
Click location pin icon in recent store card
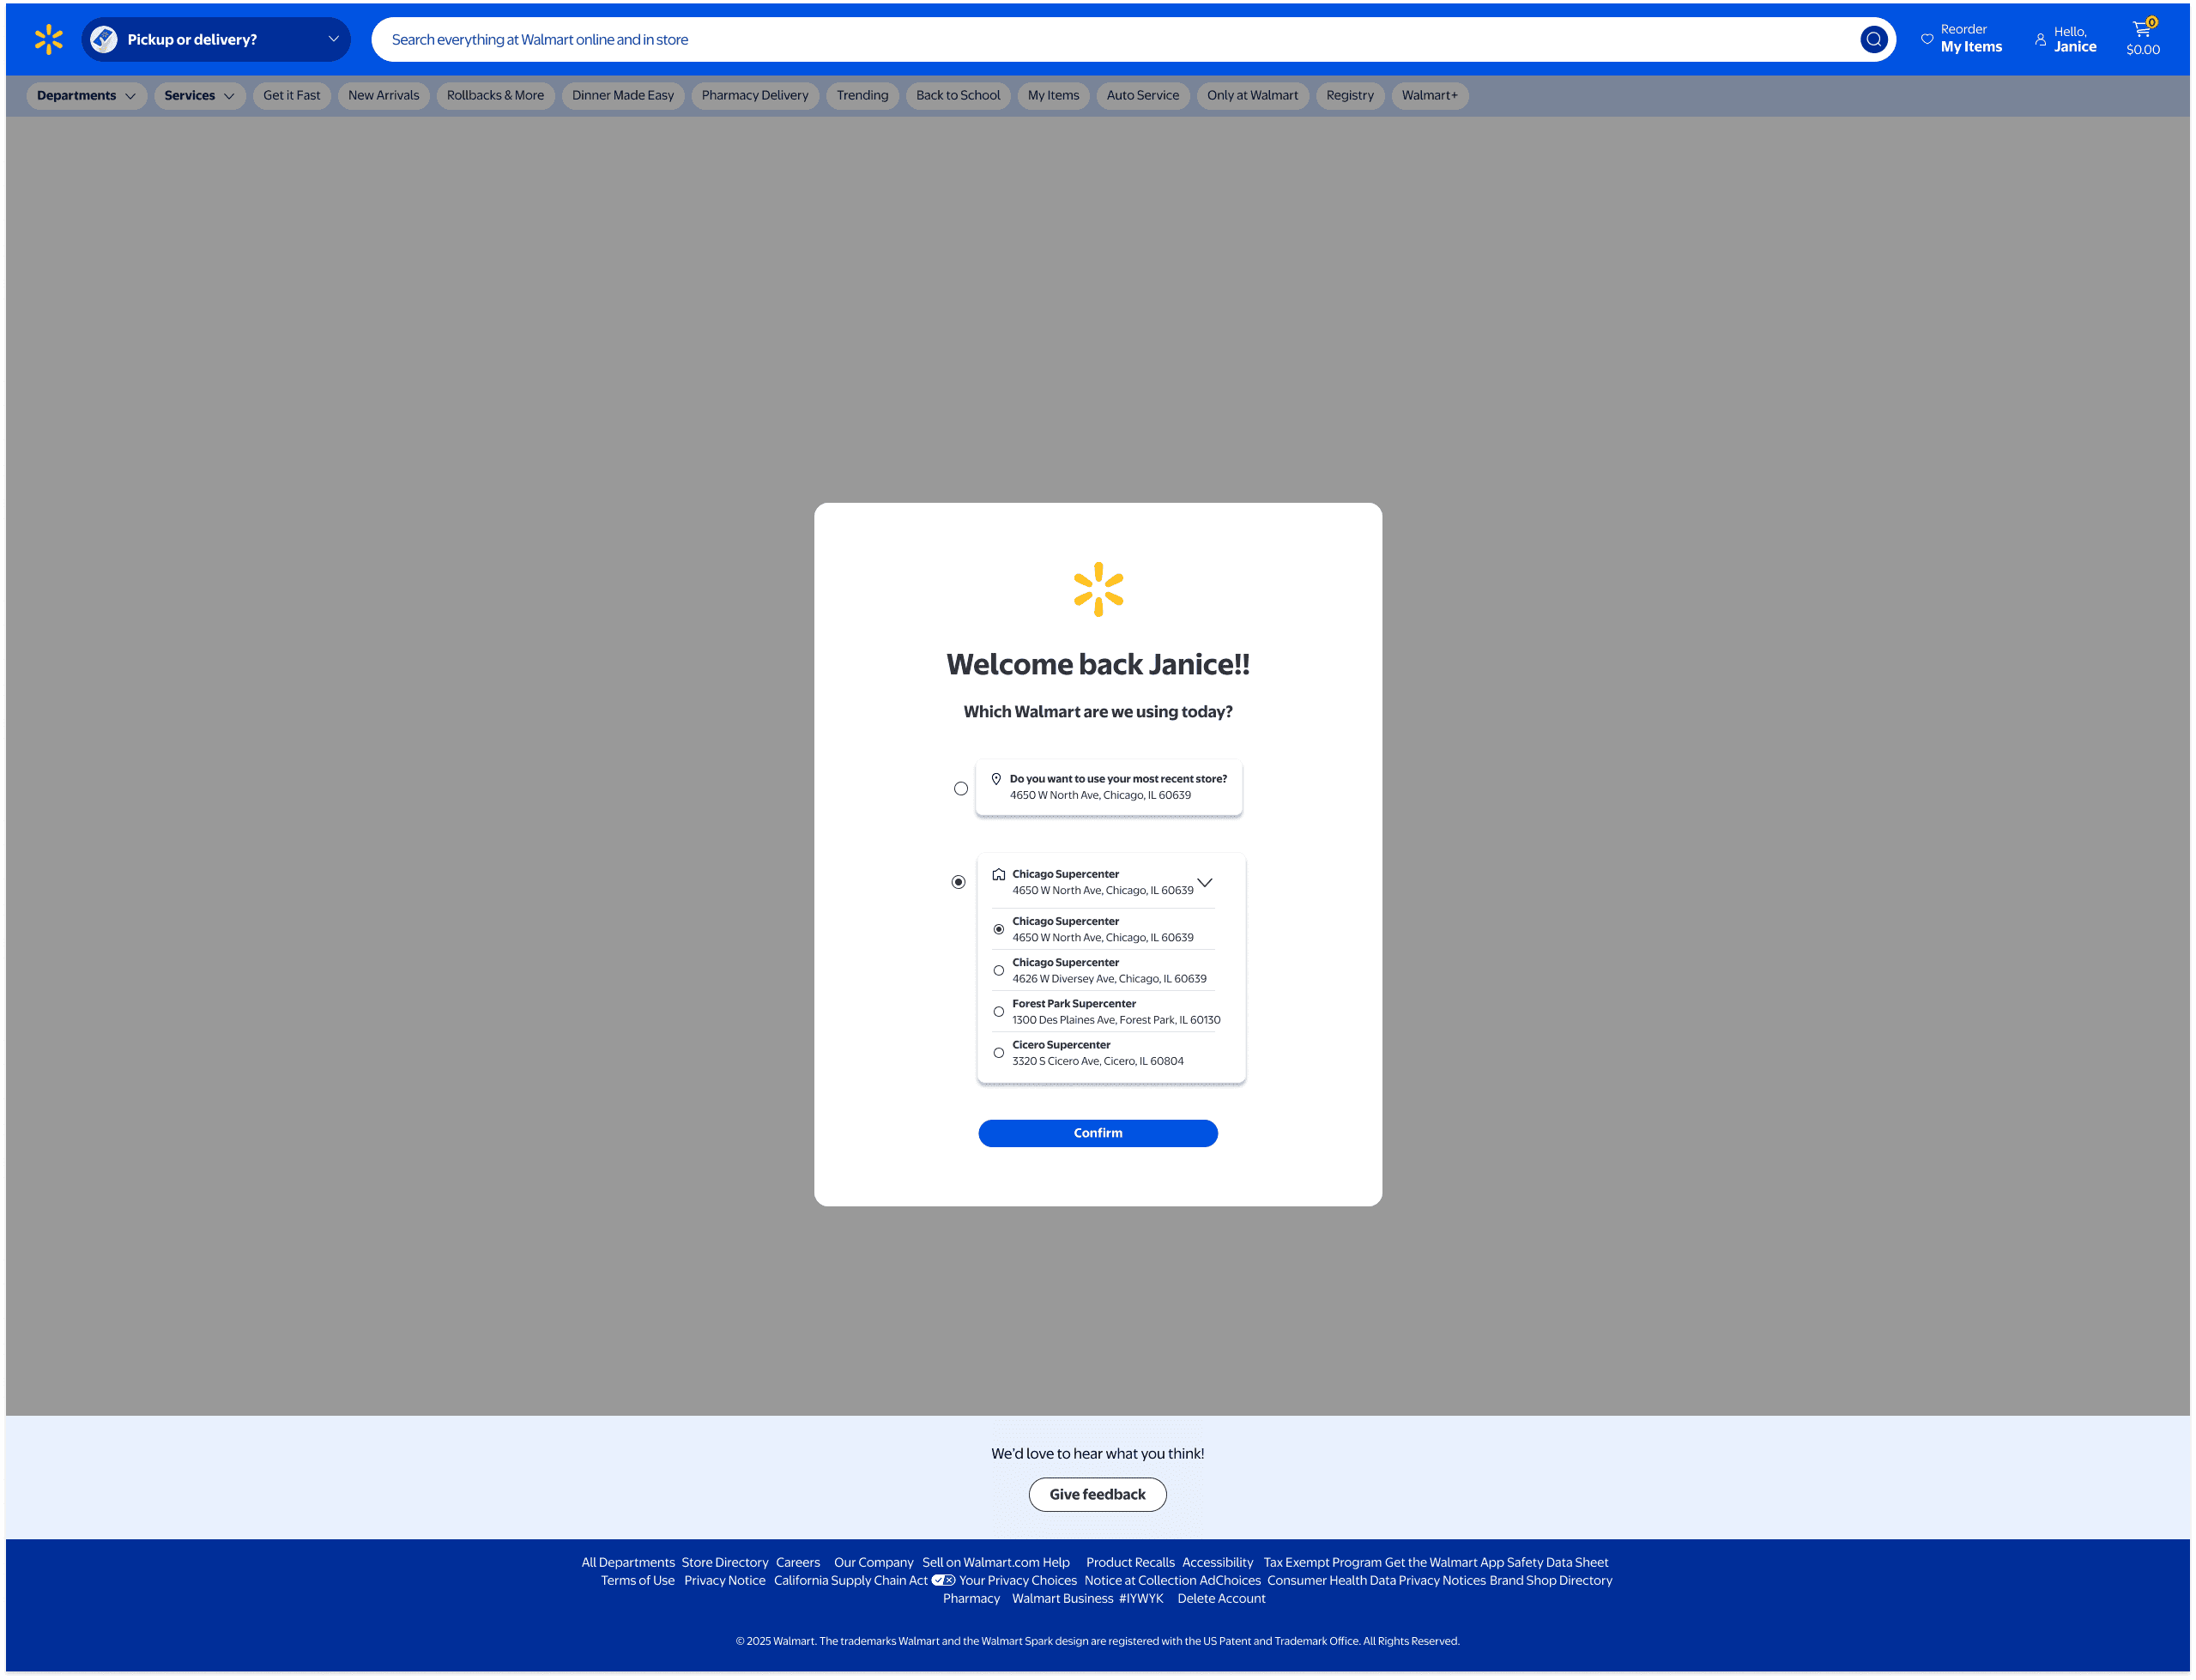[996, 779]
